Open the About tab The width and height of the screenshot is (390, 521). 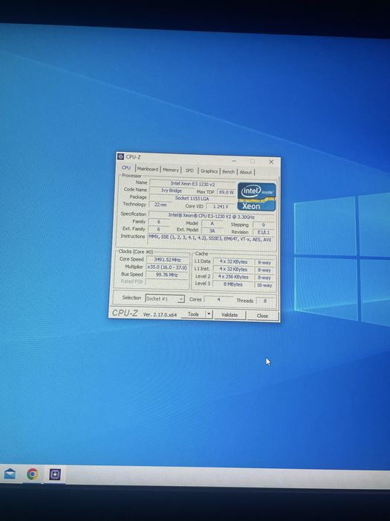246,172
